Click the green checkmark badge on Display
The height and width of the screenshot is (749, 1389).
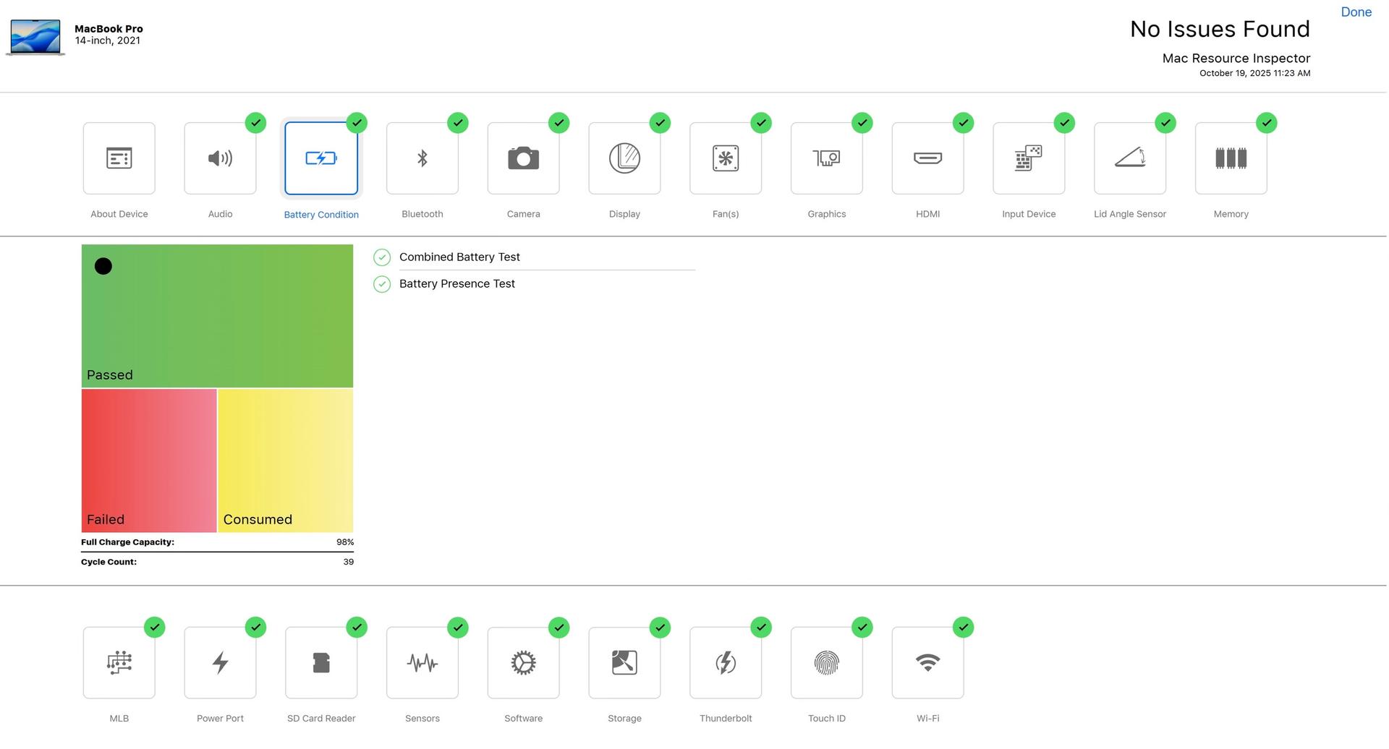[660, 123]
